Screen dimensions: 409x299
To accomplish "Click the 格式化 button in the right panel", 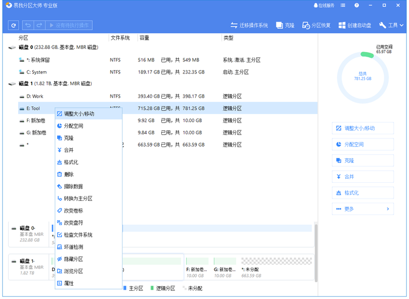I will pyautogui.click(x=363, y=193).
